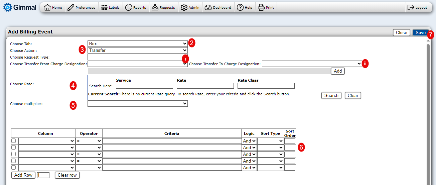Expand the Choose multiplier dropdown
The height and width of the screenshot is (185, 436).
tap(137, 104)
